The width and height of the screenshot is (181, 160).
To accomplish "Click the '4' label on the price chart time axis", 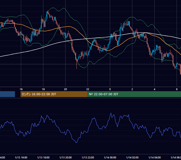I will tap(154, 89).
